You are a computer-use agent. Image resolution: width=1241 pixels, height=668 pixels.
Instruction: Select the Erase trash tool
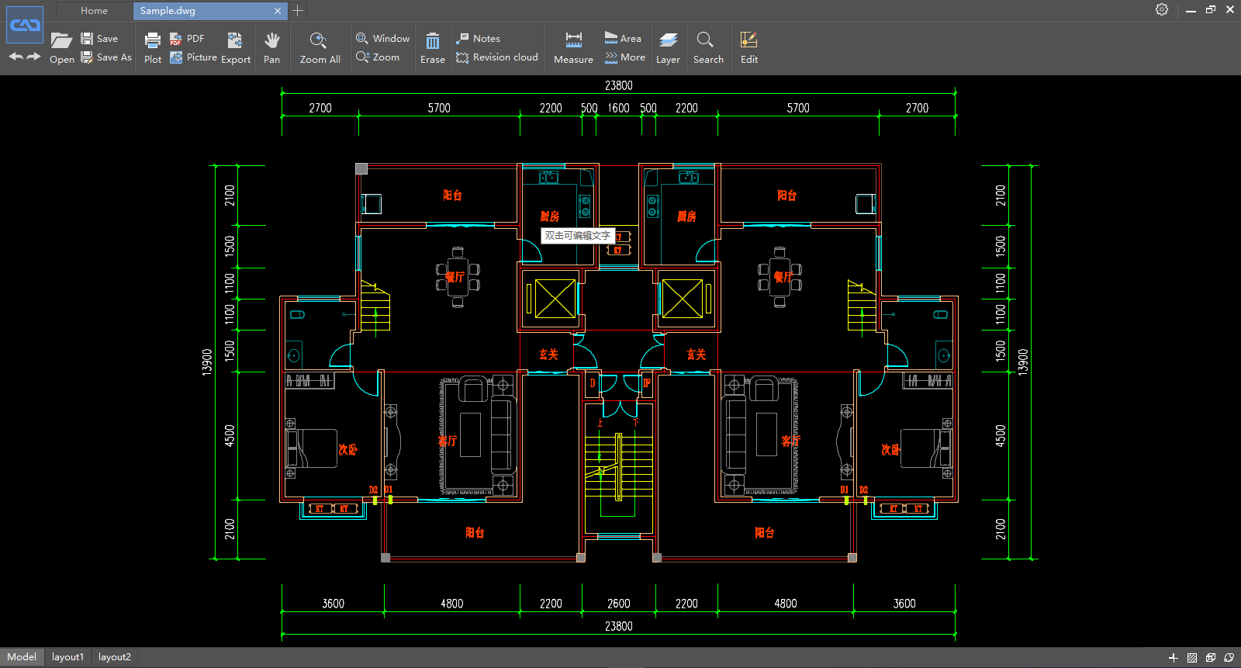point(433,41)
